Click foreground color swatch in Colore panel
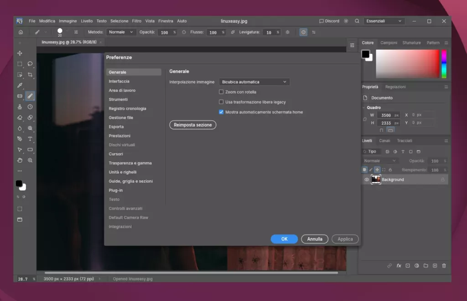 click(x=365, y=54)
